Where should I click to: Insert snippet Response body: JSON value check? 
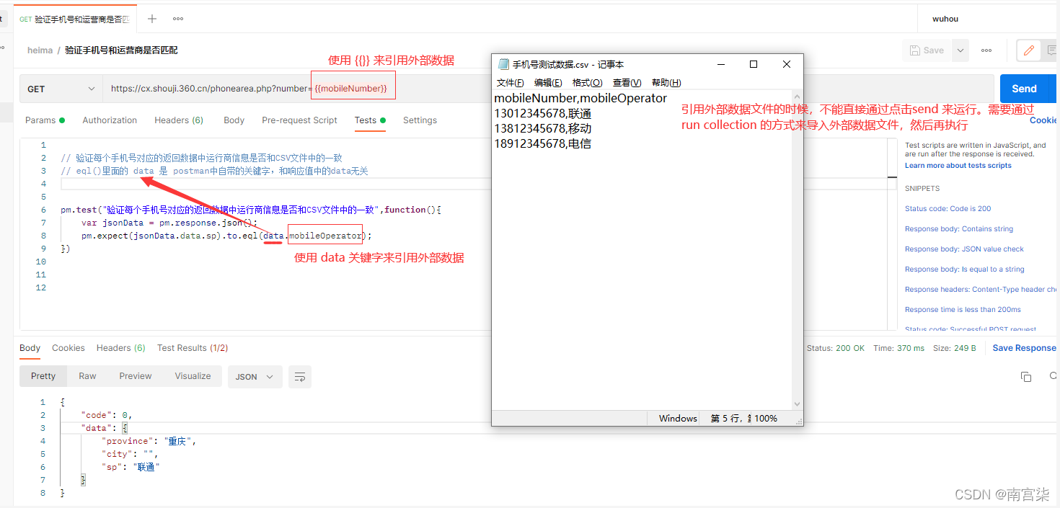(x=964, y=249)
